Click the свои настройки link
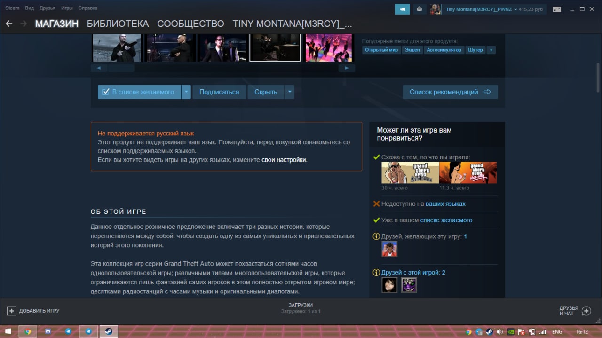The height and width of the screenshot is (338, 602). [x=284, y=160]
